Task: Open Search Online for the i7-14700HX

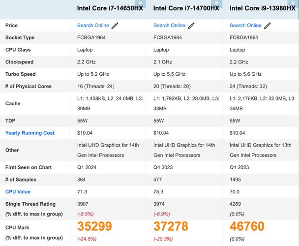Action: [x=169, y=26]
